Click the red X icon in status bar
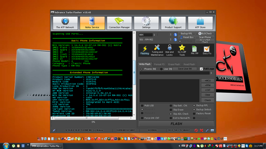The height and width of the screenshot is (149, 266). pos(201,130)
